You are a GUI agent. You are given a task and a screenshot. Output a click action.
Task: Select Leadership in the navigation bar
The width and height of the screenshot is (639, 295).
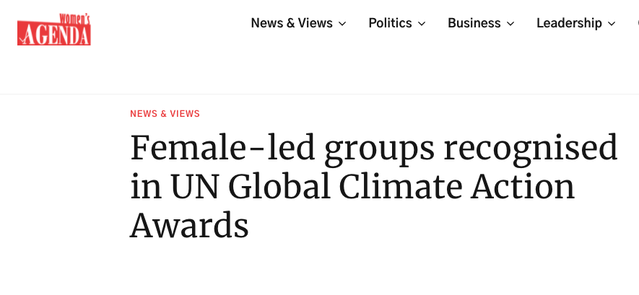click(x=569, y=23)
